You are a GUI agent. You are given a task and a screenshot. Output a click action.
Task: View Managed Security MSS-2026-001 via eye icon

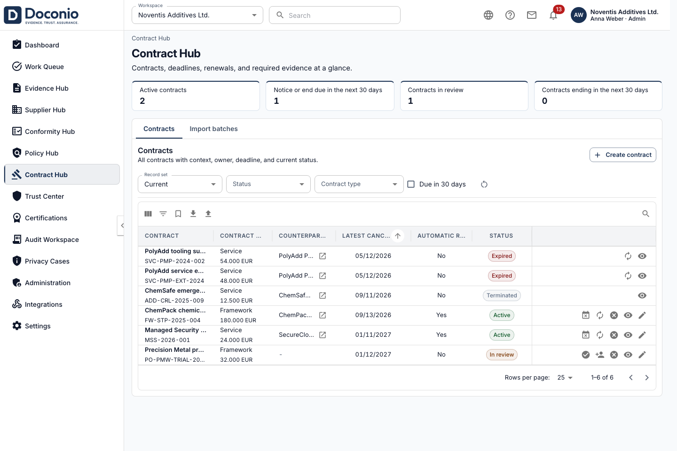coord(628,335)
